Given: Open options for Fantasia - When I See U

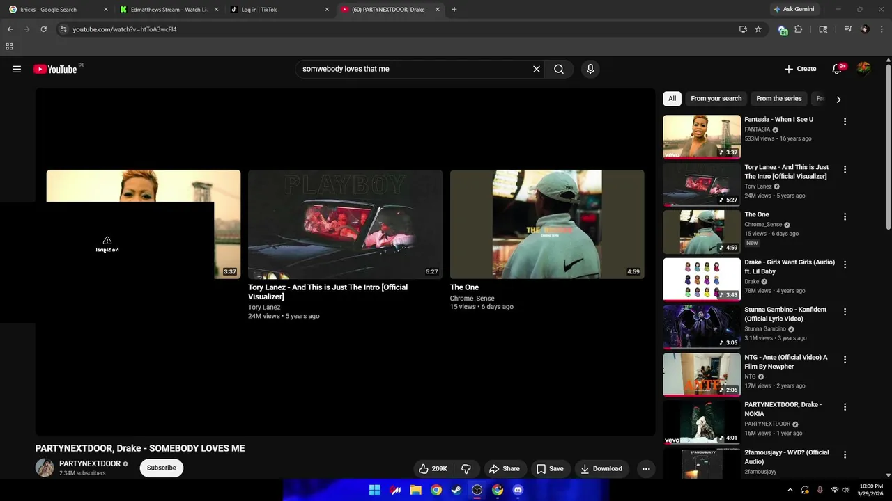Looking at the screenshot, I should pyautogui.click(x=845, y=122).
